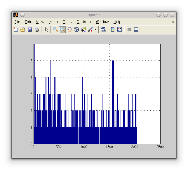
Task: Hide plot tools with toolbar button
Action: (x=129, y=30)
